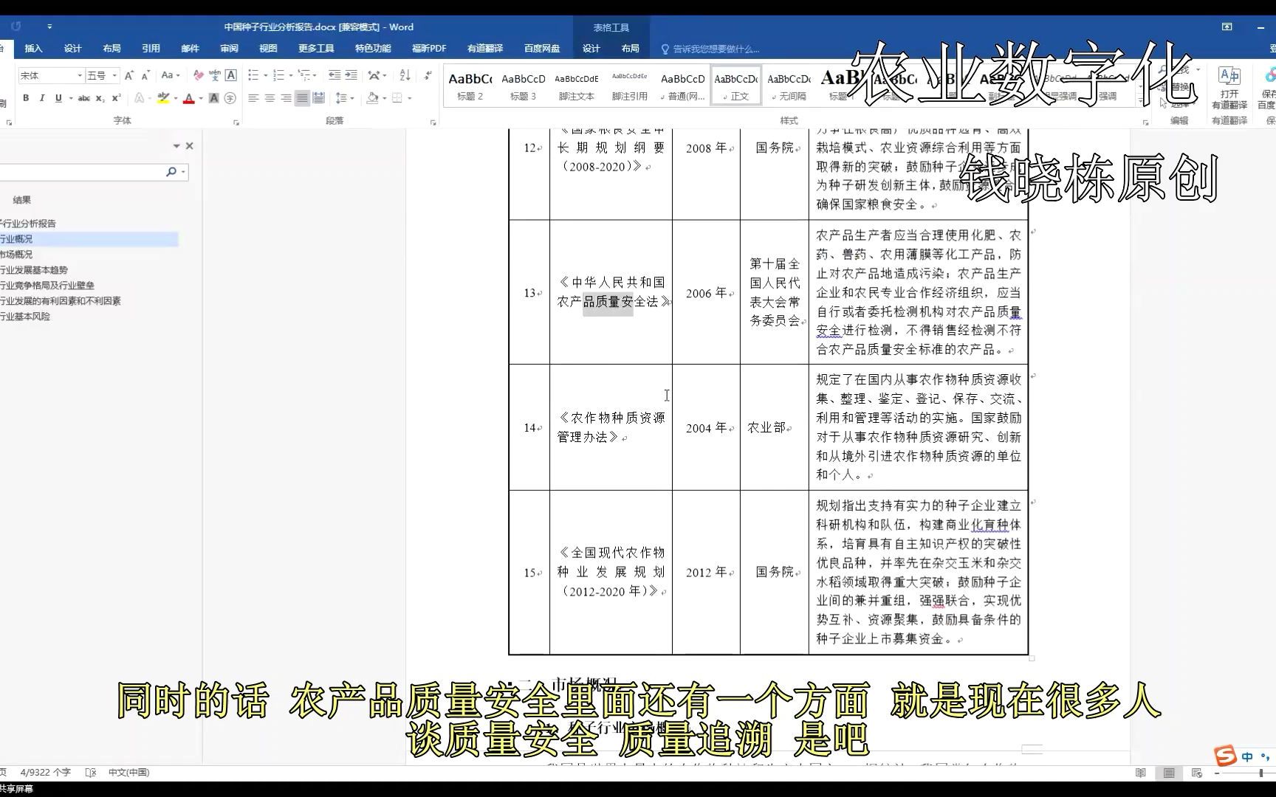This screenshot has width=1276, height=797.
Task: Center the paragraph text
Action: (x=270, y=98)
